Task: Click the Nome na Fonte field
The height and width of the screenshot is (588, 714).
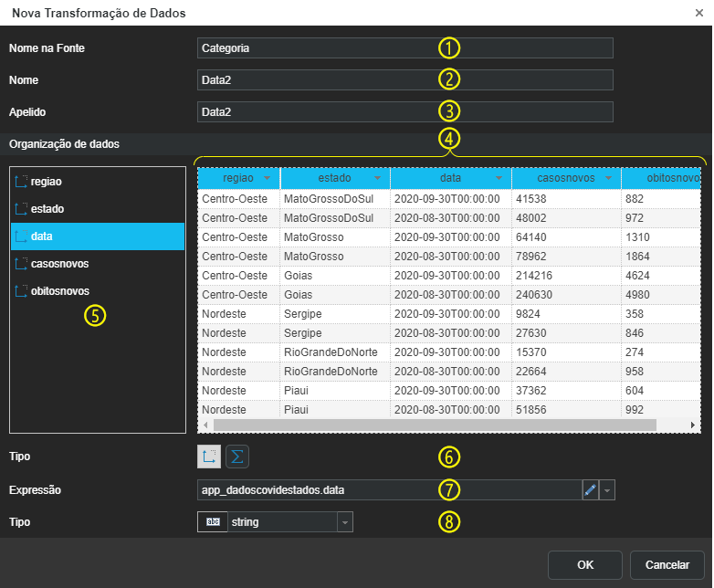Action: click(405, 48)
